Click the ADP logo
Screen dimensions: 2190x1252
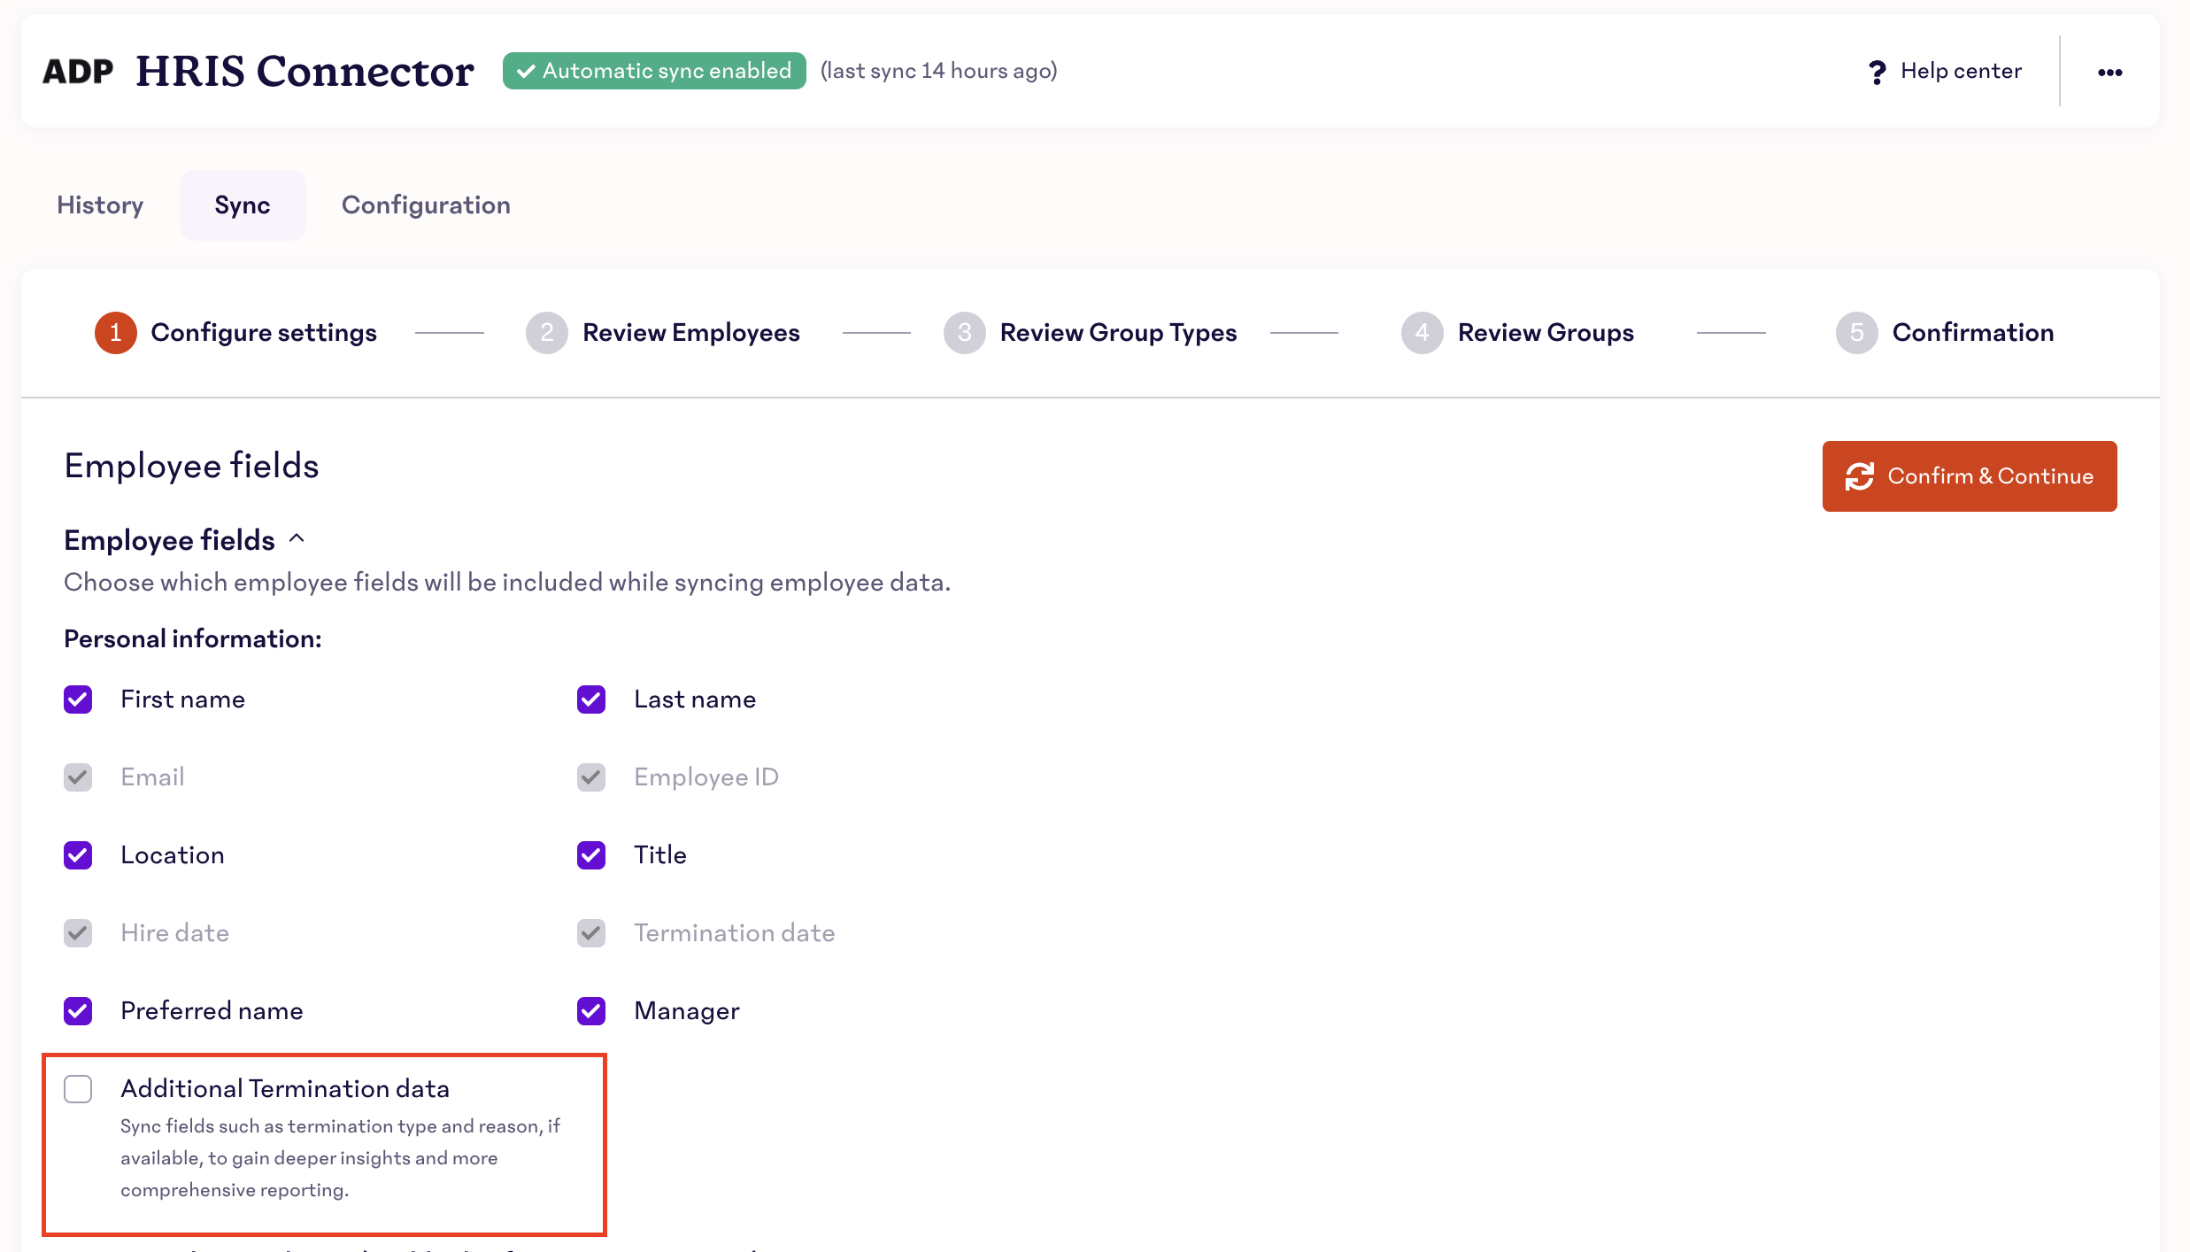[x=78, y=71]
